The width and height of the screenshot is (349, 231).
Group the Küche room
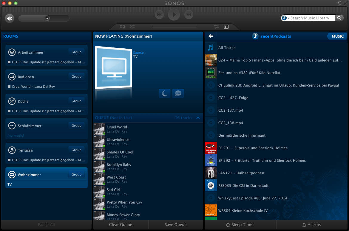(76, 101)
